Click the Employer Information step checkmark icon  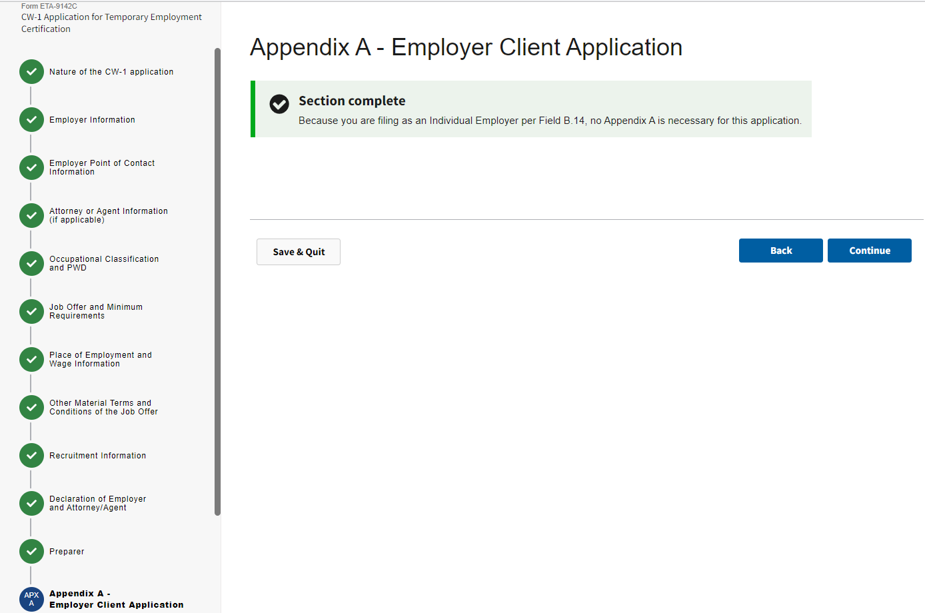[31, 120]
